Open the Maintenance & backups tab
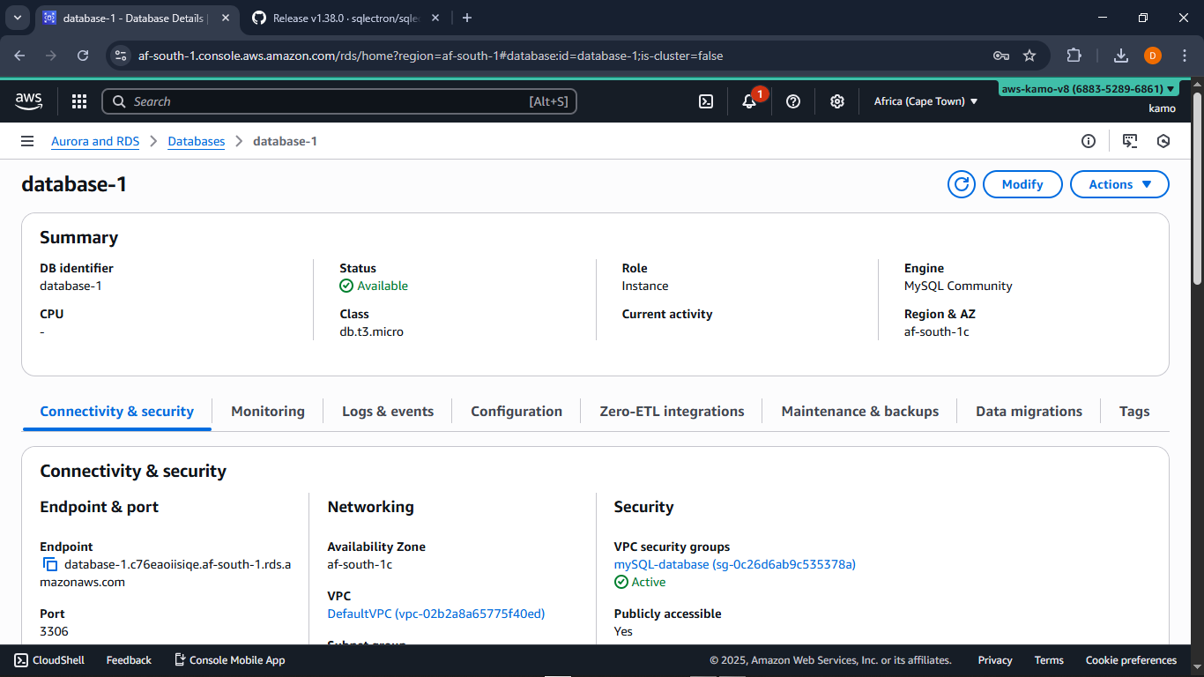Image resolution: width=1204 pixels, height=677 pixels. (859, 411)
